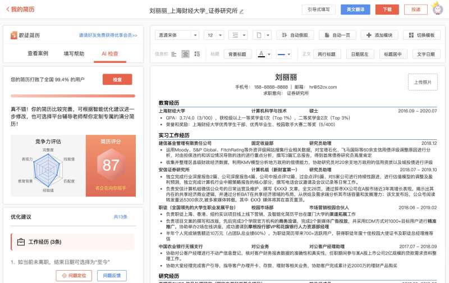Switch to the 填写帮助 tab
The width and height of the screenshot is (449, 283).
(74, 53)
